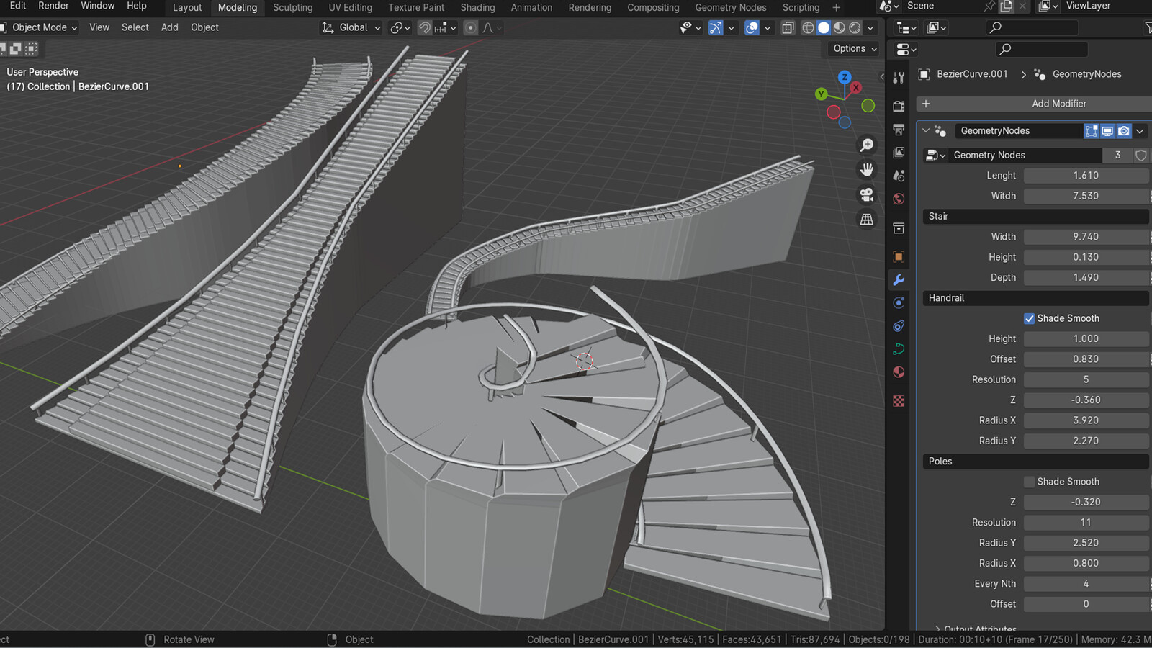This screenshot has height=648, width=1152.
Task: Open Object Properties with the orange square icon
Action: [x=898, y=256]
